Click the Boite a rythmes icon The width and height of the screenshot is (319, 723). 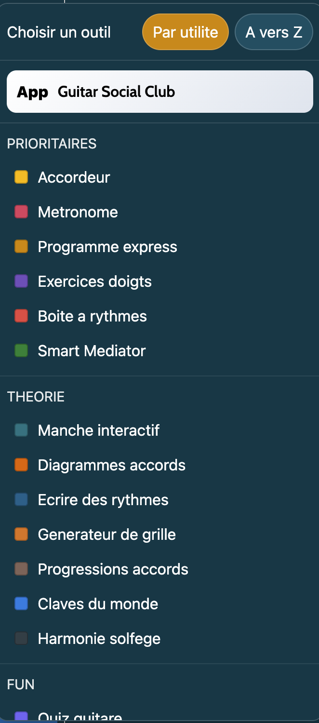click(21, 316)
